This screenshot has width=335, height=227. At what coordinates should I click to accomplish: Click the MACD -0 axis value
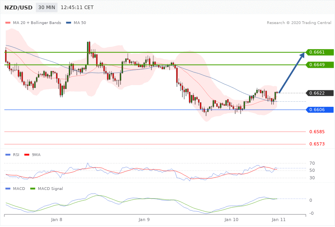coord(311,213)
